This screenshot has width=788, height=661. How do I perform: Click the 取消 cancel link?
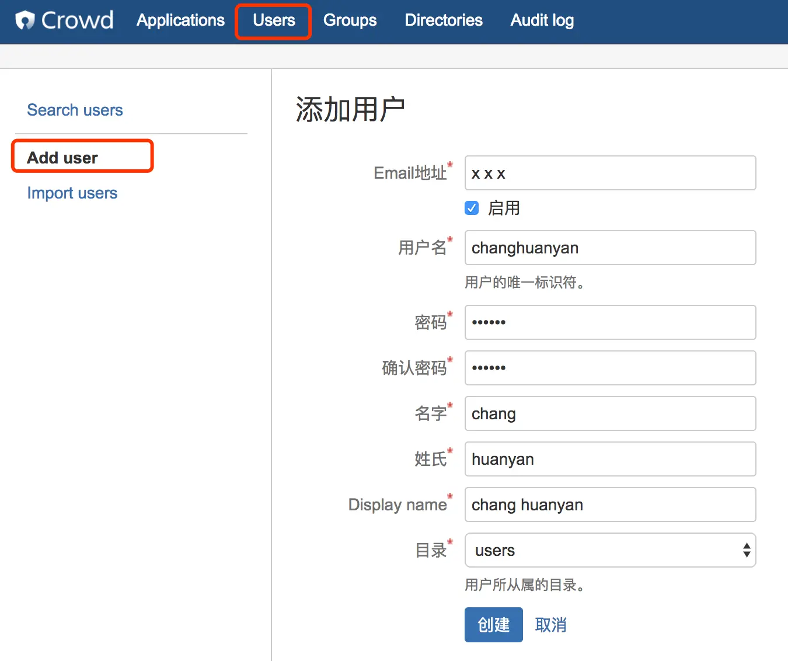pos(550,625)
